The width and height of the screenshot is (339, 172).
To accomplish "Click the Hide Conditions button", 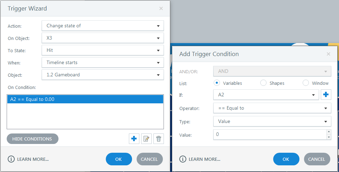I will point(32,139).
